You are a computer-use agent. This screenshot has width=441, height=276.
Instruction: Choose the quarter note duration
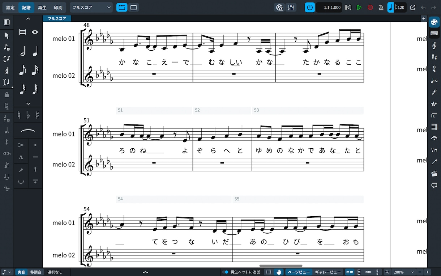pos(35,51)
